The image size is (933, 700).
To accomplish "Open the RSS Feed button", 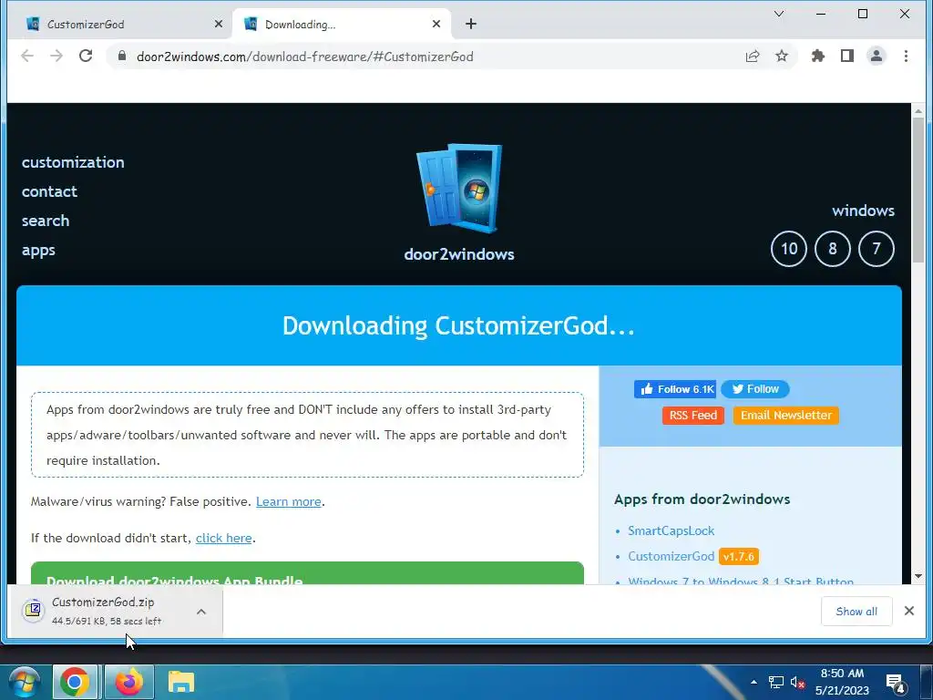I will (x=693, y=416).
